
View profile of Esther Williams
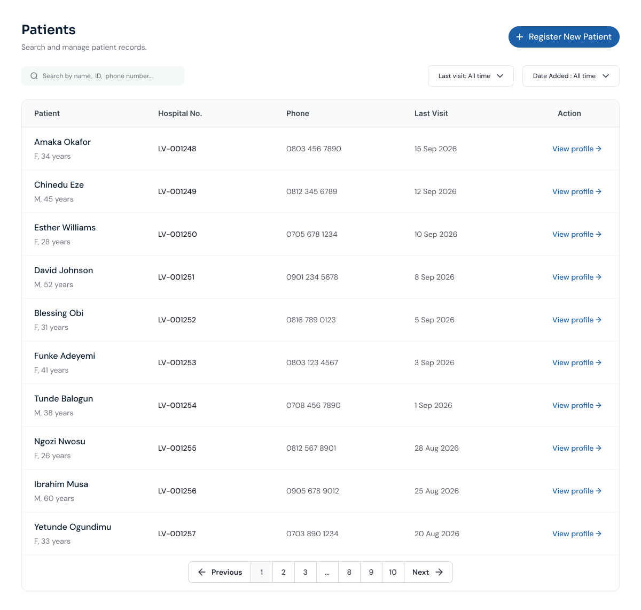click(577, 234)
